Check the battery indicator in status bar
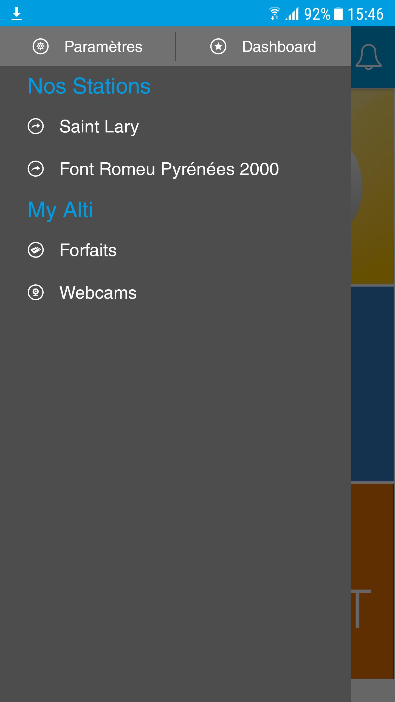This screenshot has height=702, width=395. pyautogui.click(x=338, y=14)
